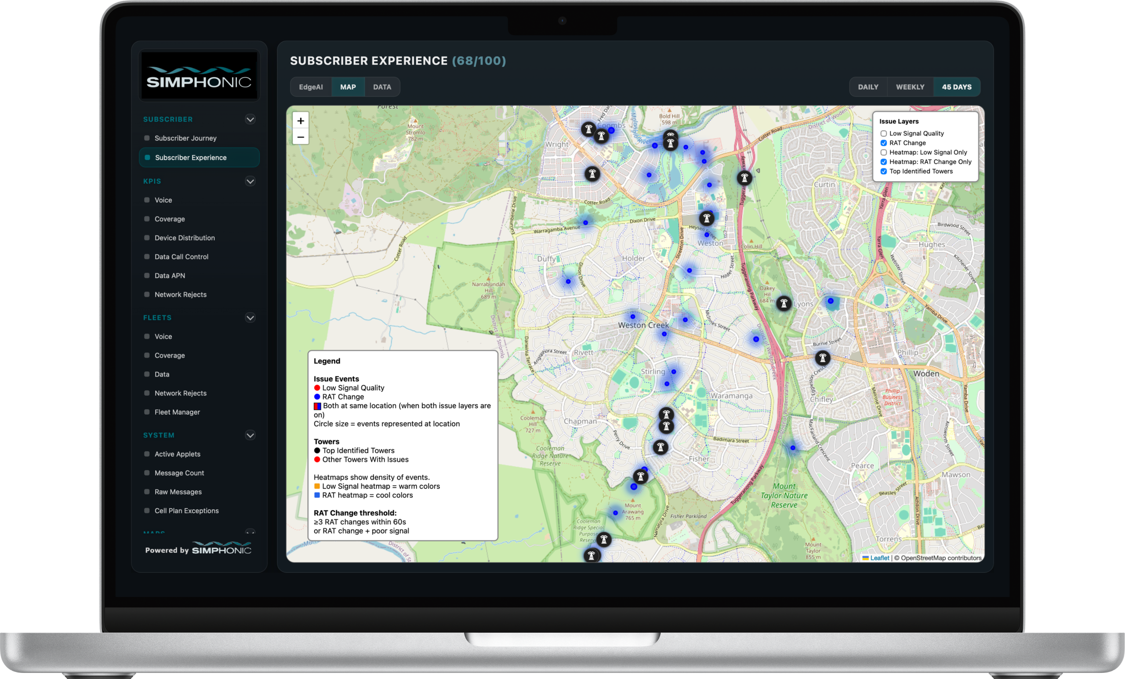The image size is (1125, 679).
Task: Open the Leaflet attribution link
Action: 879,558
